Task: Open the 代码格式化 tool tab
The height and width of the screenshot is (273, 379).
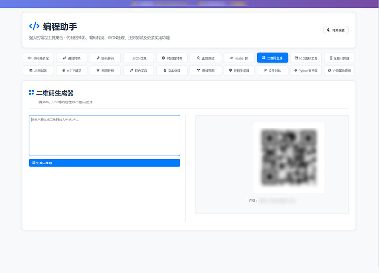Action: coord(38,58)
